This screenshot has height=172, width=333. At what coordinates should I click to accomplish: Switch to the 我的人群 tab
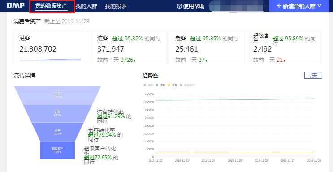coord(86,6)
